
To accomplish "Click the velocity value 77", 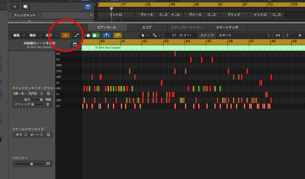I will click(48, 164).
